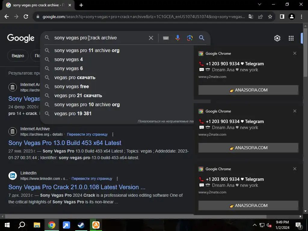
Task: Select suggestion sony vegas 4
Action: pos(117,60)
